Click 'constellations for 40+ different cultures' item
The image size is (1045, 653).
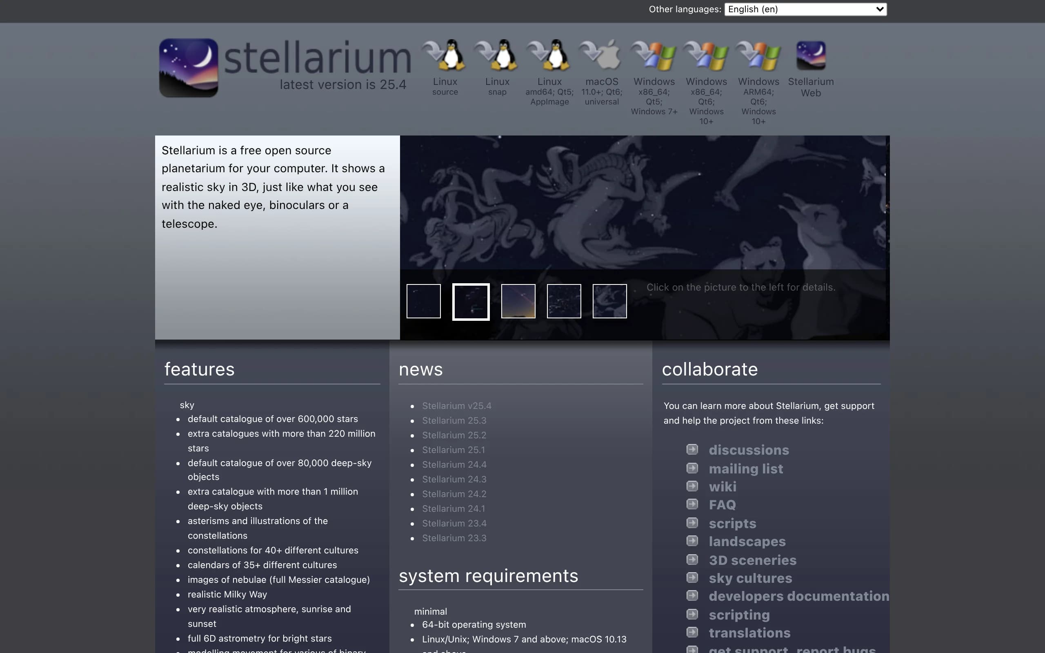point(273,551)
